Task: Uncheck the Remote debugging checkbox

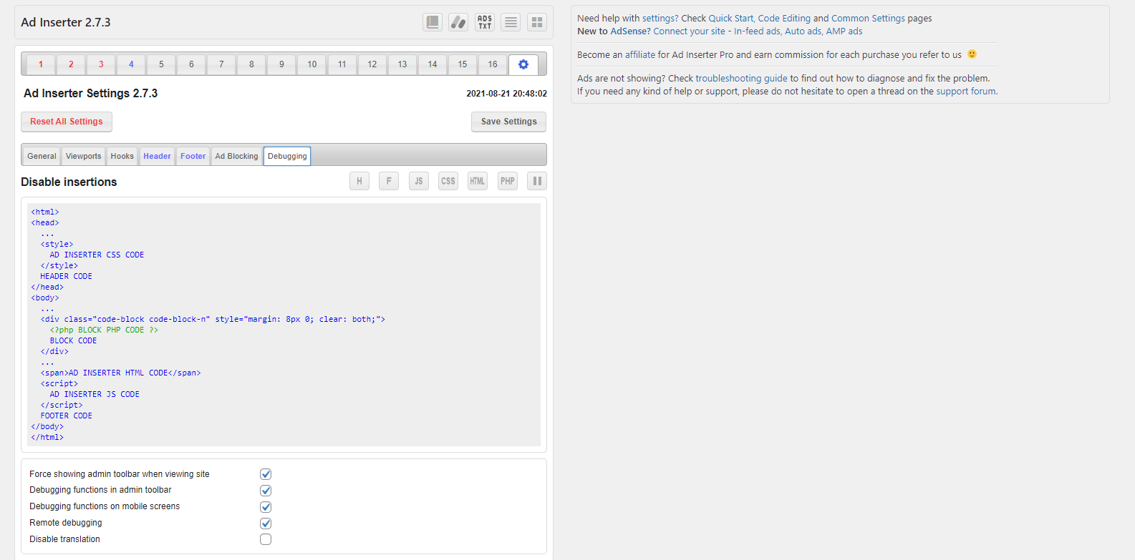Action: coord(266,524)
